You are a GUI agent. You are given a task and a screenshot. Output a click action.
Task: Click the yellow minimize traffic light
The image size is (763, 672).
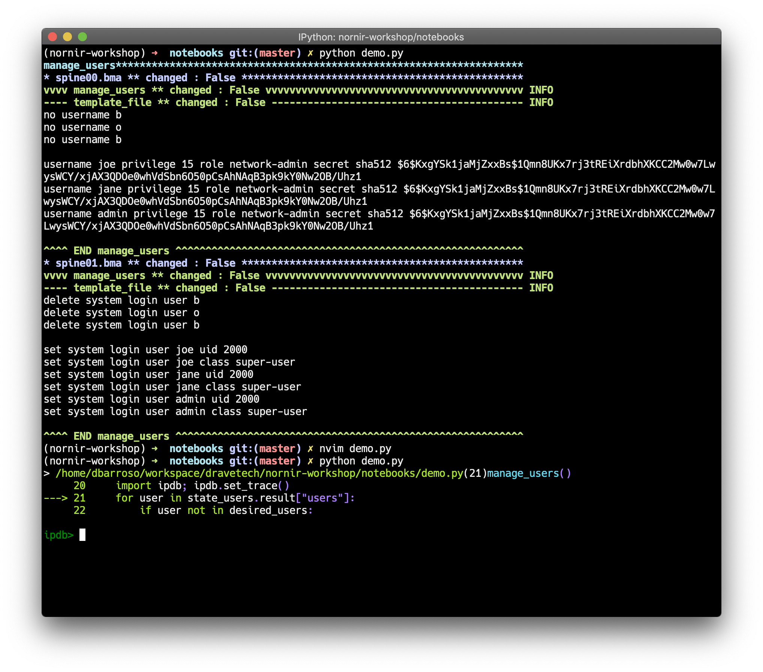pos(67,37)
